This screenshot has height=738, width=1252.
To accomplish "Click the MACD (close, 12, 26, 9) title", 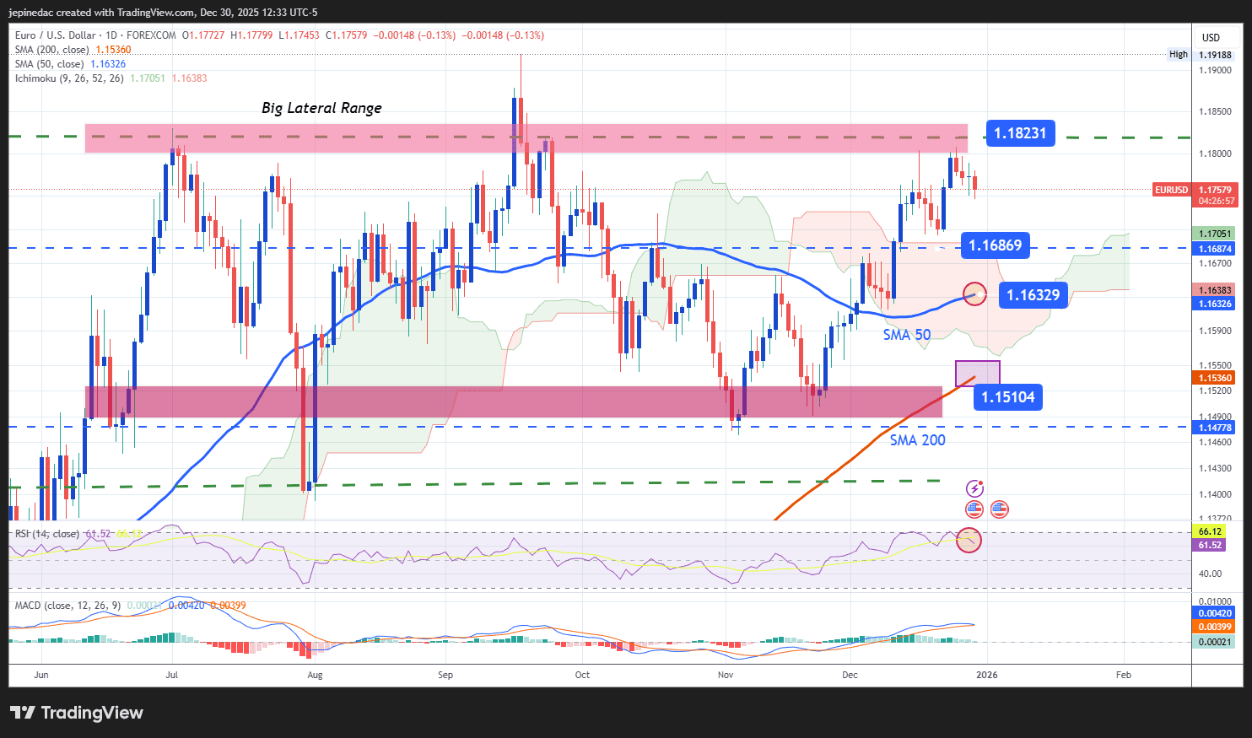I will pyautogui.click(x=67, y=606).
